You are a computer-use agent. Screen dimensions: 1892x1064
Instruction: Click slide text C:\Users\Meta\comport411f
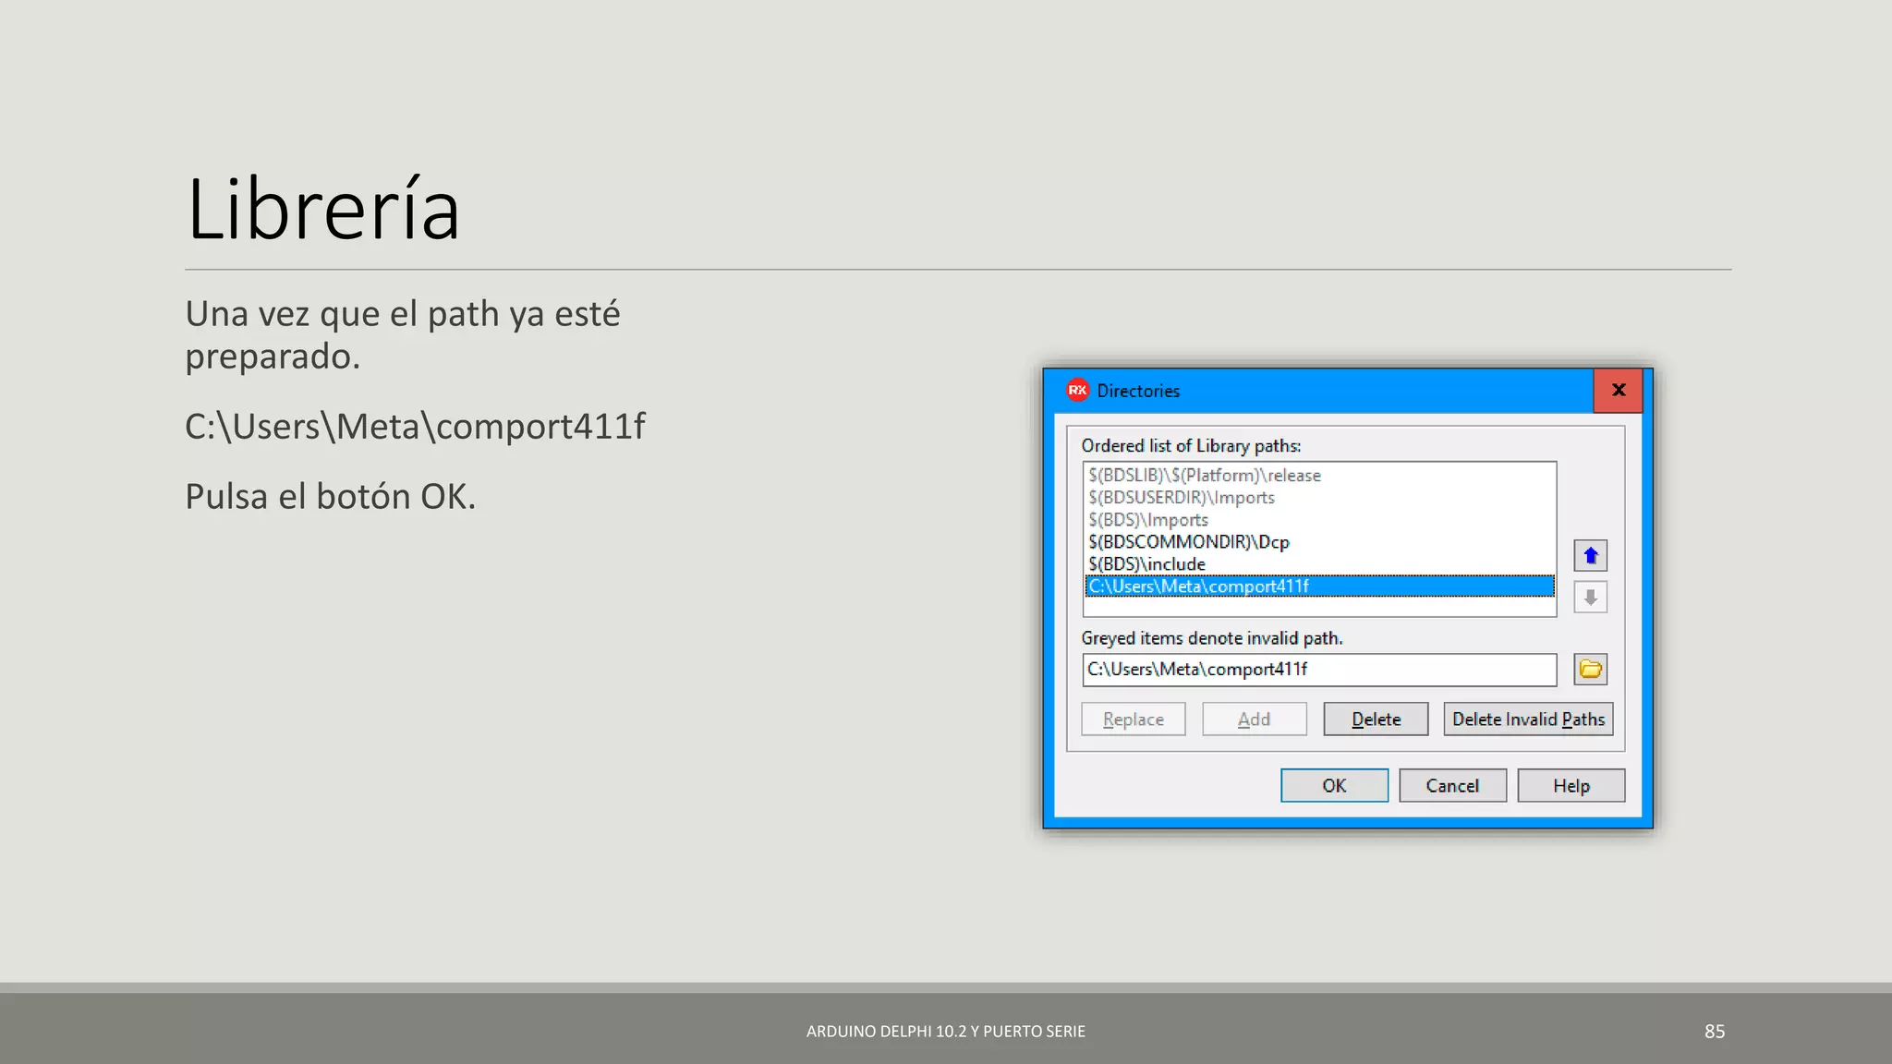click(x=415, y=426)
